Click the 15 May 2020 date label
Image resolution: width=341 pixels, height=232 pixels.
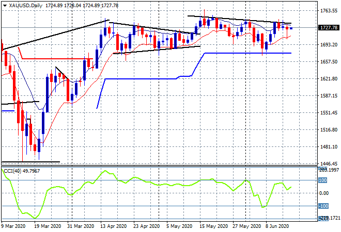[213, 226]
